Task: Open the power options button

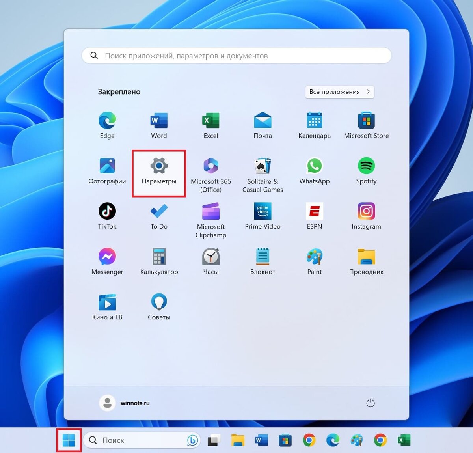Action: (x=370, y=403)
